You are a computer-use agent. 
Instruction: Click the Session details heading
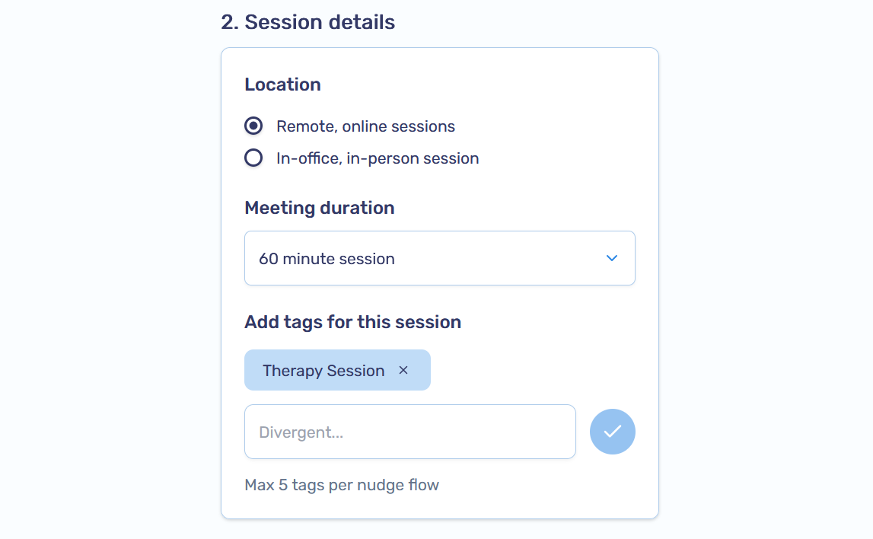[x=307, y=22]
